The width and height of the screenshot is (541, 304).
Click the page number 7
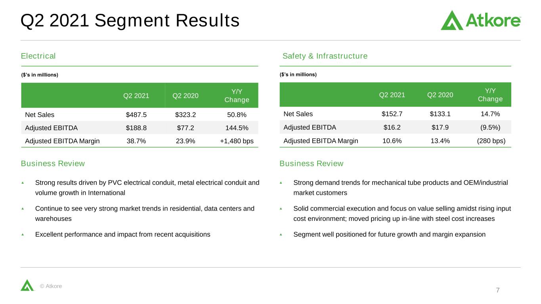click(498, 290)
